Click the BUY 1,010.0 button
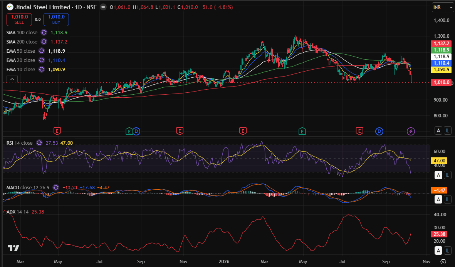 (x=56, y=19)
